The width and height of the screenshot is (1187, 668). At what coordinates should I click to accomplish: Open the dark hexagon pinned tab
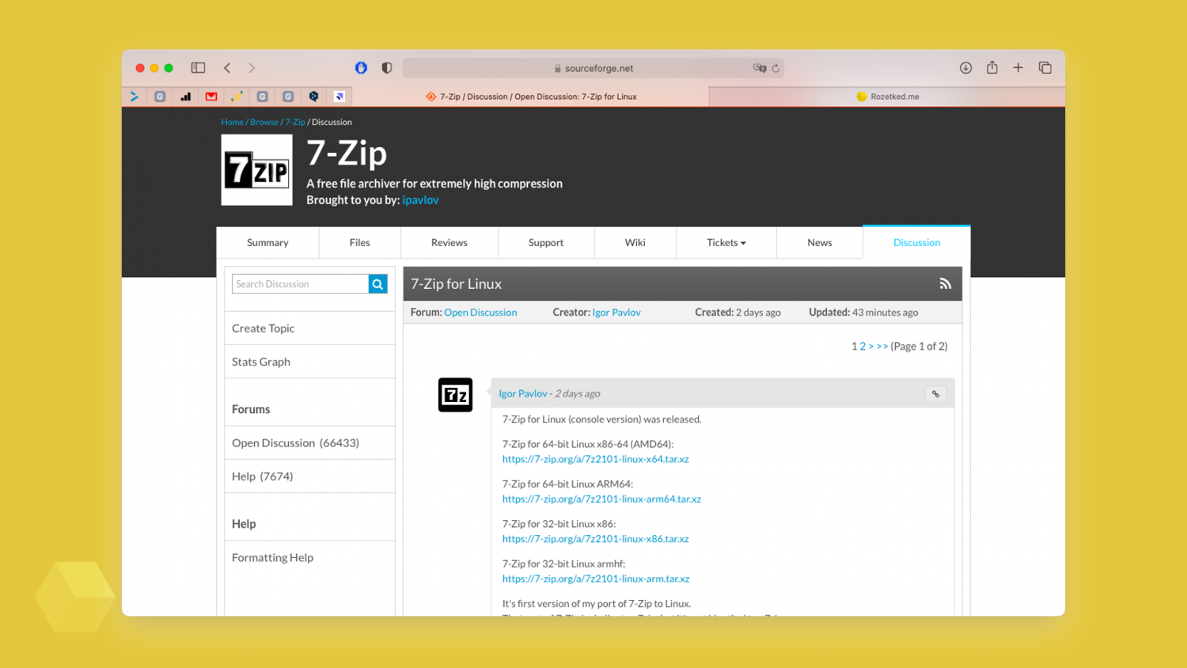pos(313,97)
